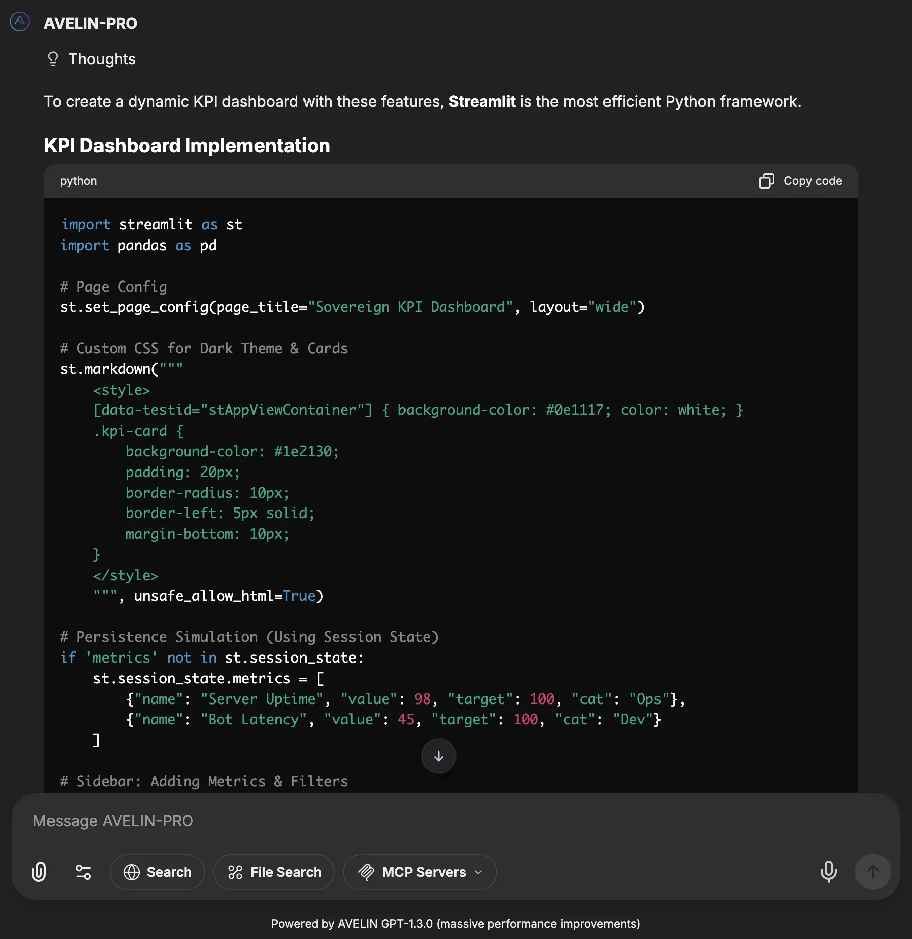Screen dimensions: 912x939
Task: Open the tools settings sliders icon
Action: tap(83, 872)
